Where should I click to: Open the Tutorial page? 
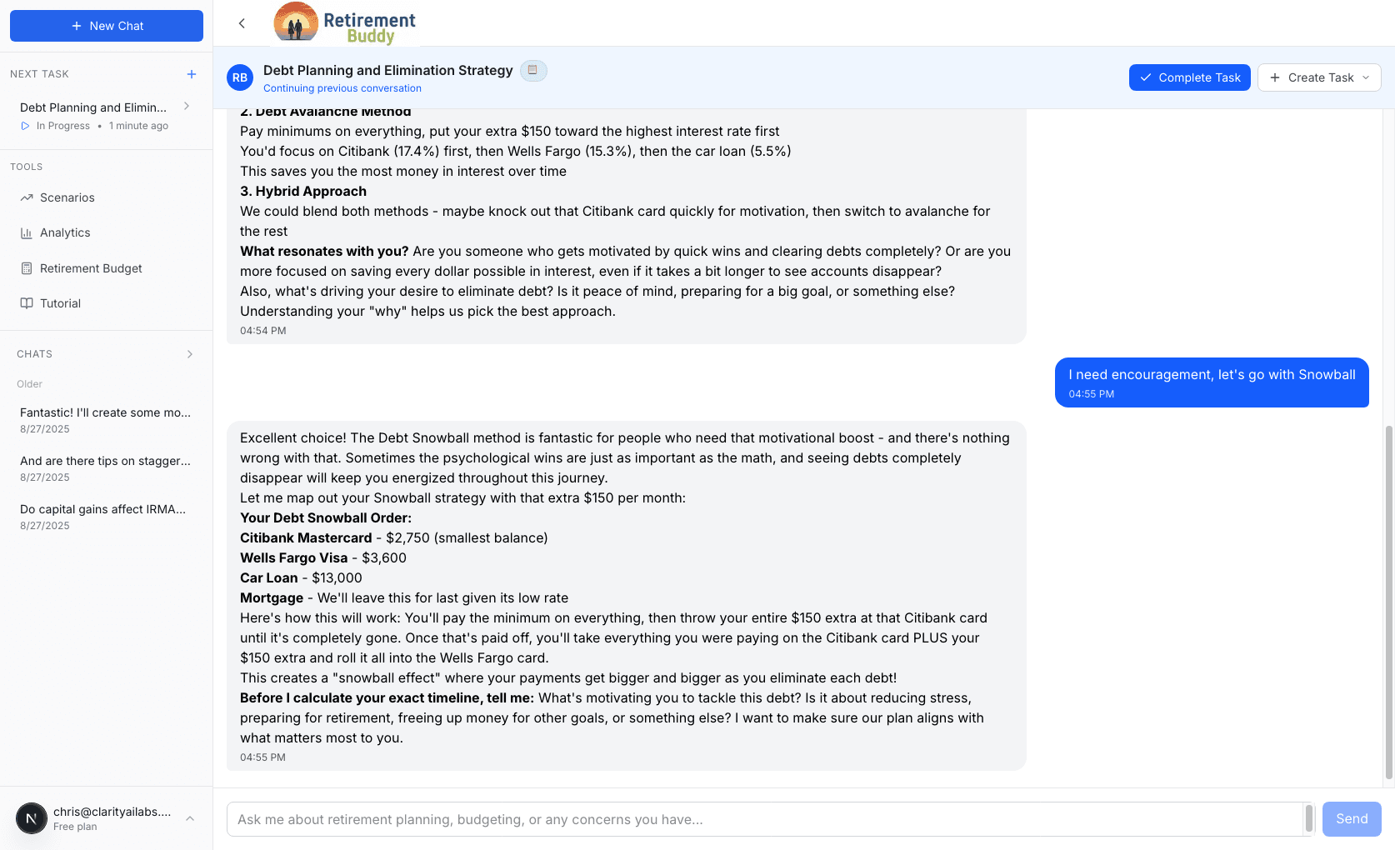[x=60, y=303]
